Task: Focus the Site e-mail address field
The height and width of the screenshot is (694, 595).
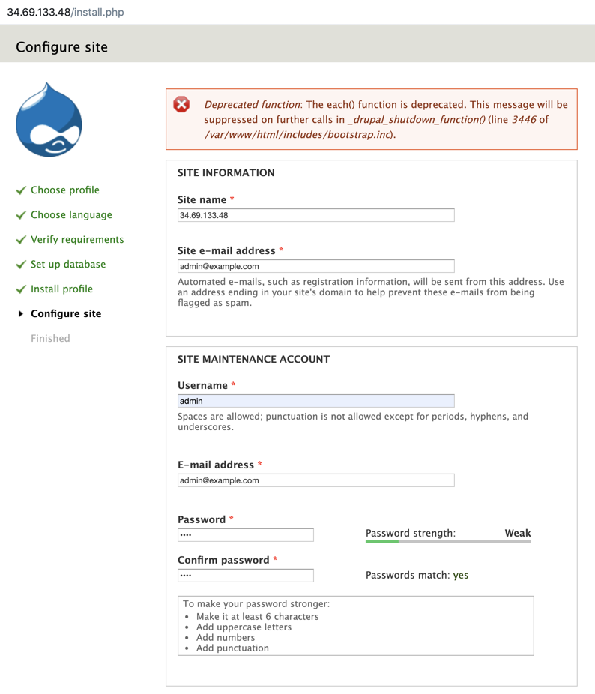Action: tap(315, 266)
